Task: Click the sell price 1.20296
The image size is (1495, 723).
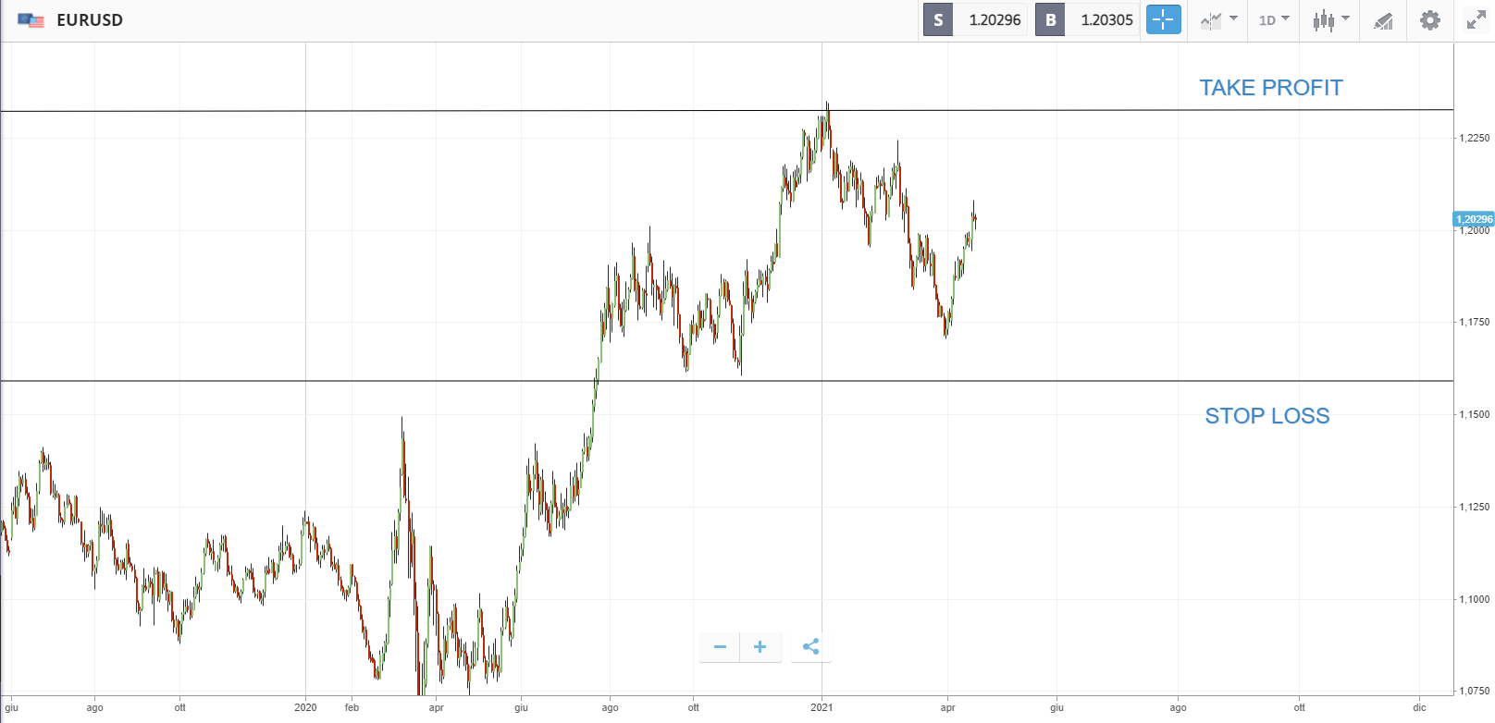Action: tap(995, 20)
